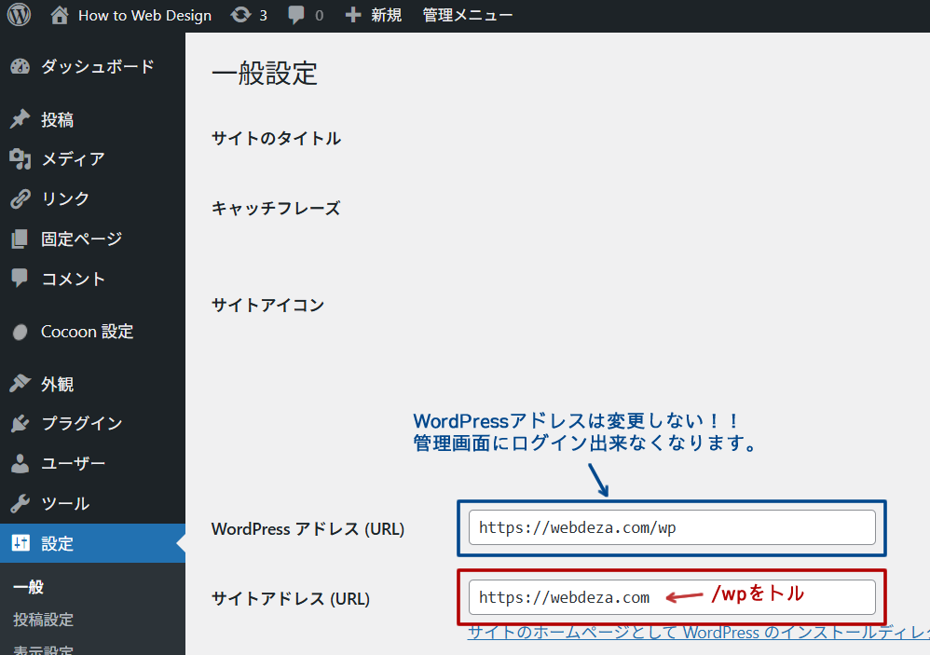Click the ダッシュボード gauge icon
Image resolution: width=930 pixels, height=655 pixels.
(x=21, y=66)
